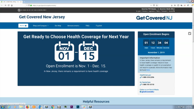Open @GetCoveredNJ Twitter handle link
The height and width of the screenshot is (109, 194).
point(148,92)
